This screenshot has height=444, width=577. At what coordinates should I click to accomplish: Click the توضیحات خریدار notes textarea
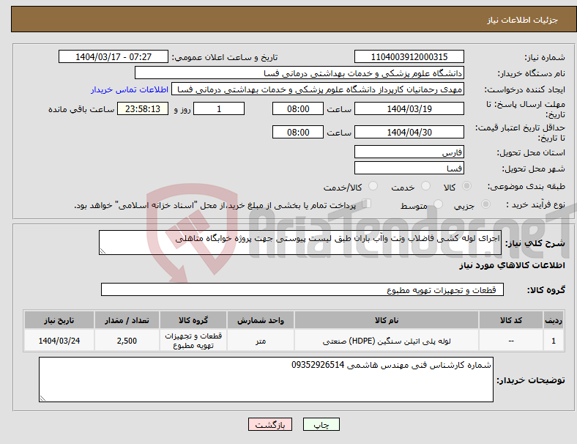(266, 380)
